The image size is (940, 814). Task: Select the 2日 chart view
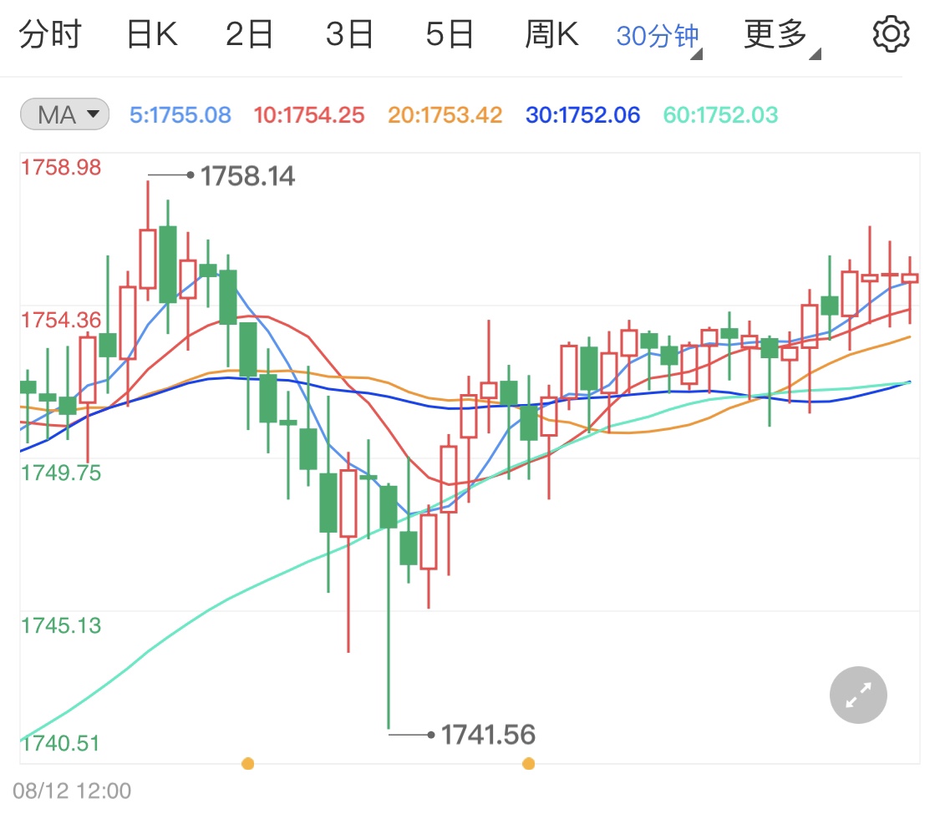(x=248, y=33)
